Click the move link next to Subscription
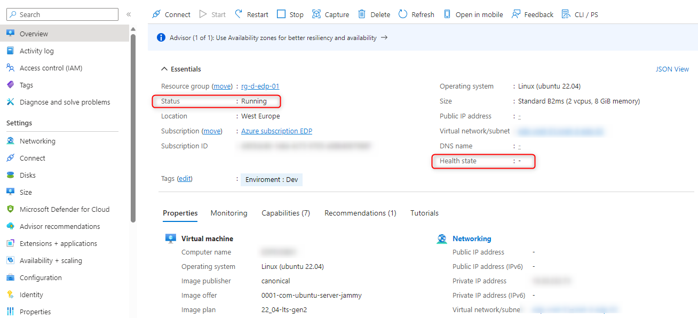The height and width of the screenshot is (318, 698). (212, 131)
